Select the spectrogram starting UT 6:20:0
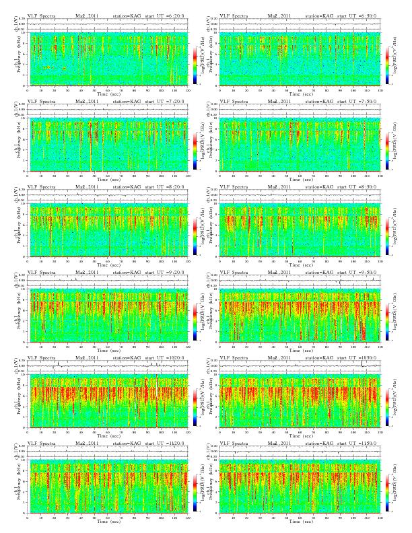 (x=108, y=59)
